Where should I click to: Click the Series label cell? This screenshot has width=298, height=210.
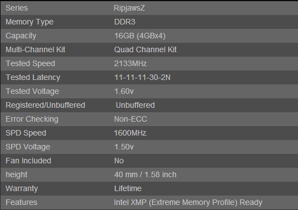(17, 8)
